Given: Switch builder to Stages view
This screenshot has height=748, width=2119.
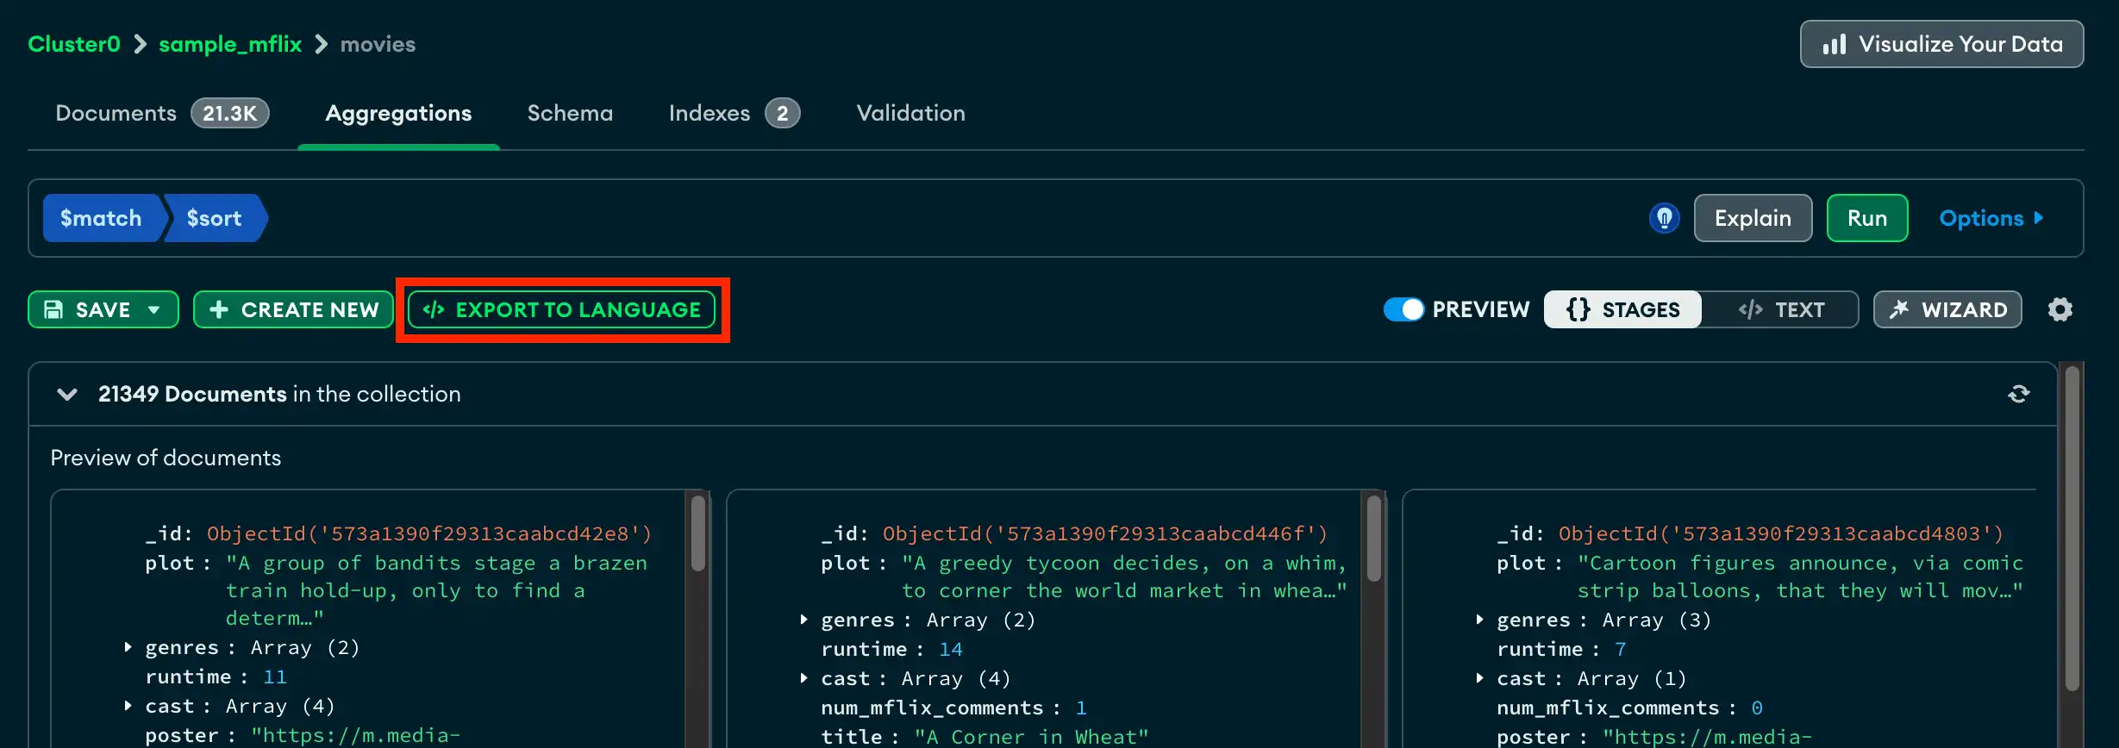Looking at the screenshot, I should (x=1622, y=309).
